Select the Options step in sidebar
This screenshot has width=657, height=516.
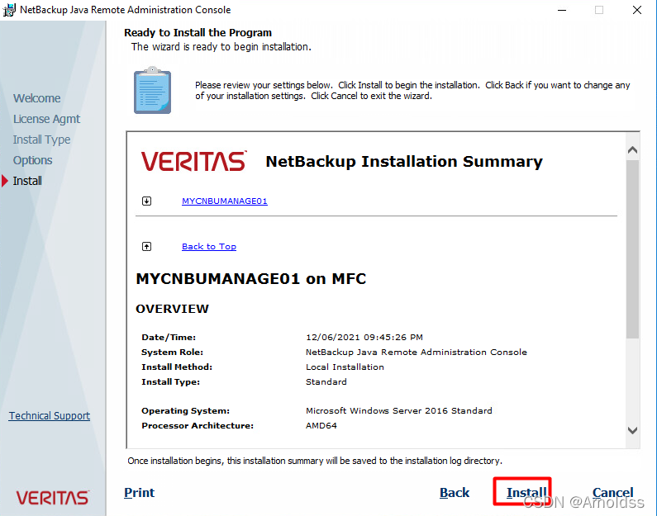pyautogui.click(x=33, y=160)
